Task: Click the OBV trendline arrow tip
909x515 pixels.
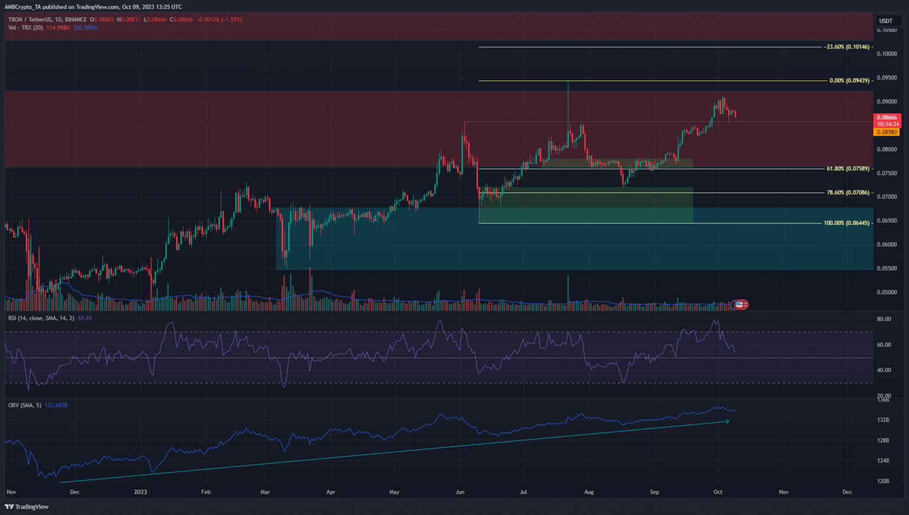Action: click(x=727, y=421)
